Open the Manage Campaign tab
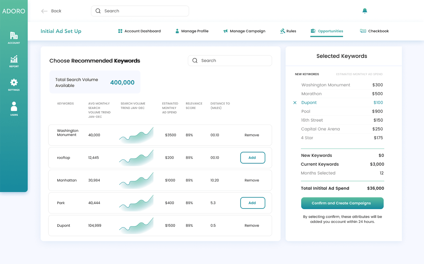 [244, 31]
